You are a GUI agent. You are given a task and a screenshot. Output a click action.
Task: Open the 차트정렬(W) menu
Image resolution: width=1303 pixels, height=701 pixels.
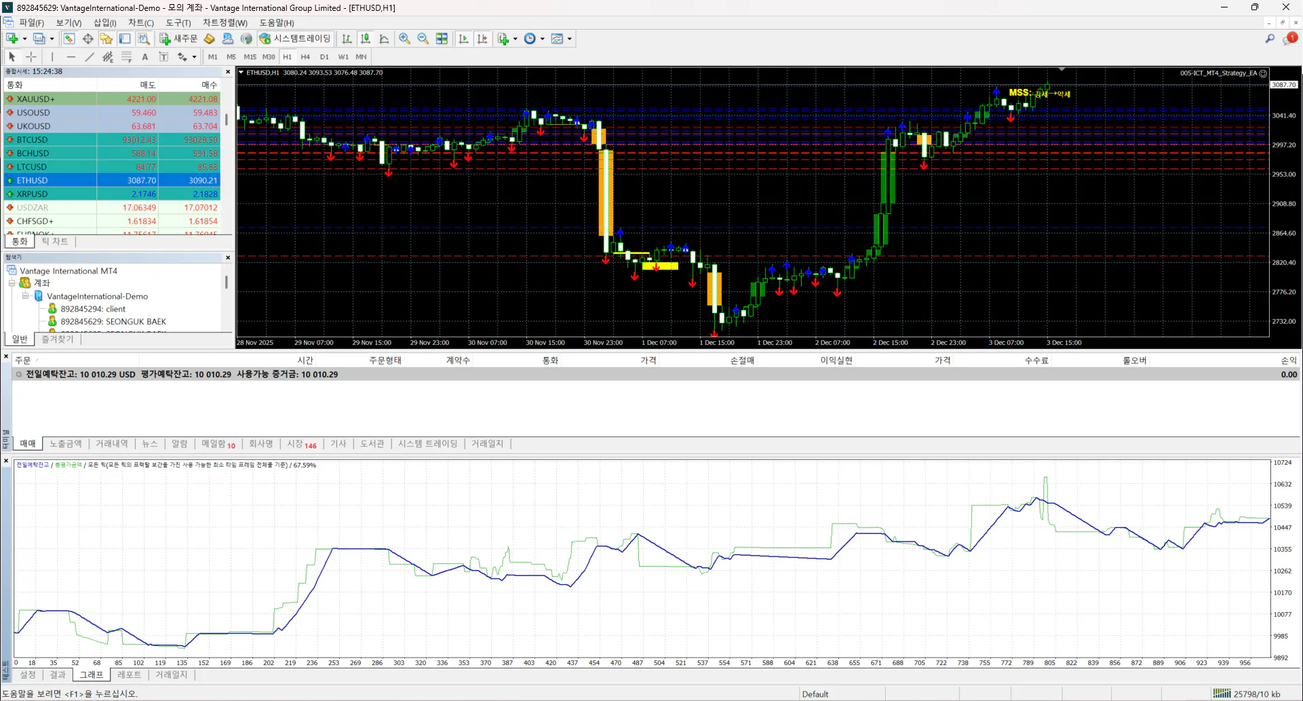click(225, 22)
